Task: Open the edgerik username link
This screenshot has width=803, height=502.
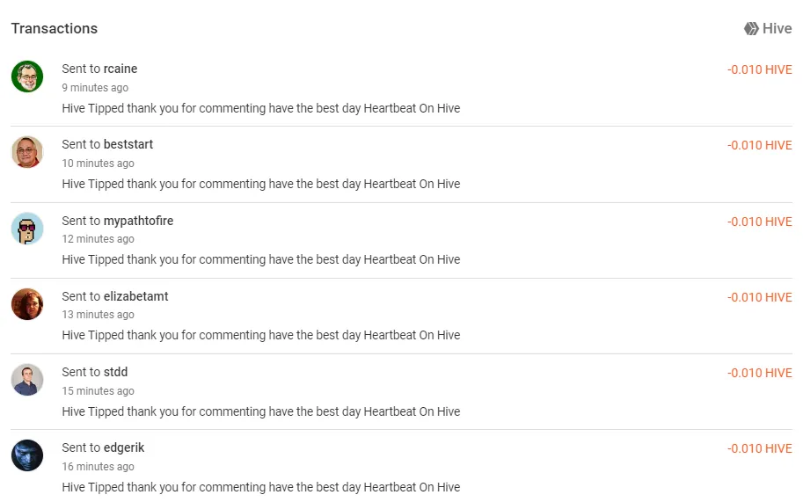Action: pos(124,447)
